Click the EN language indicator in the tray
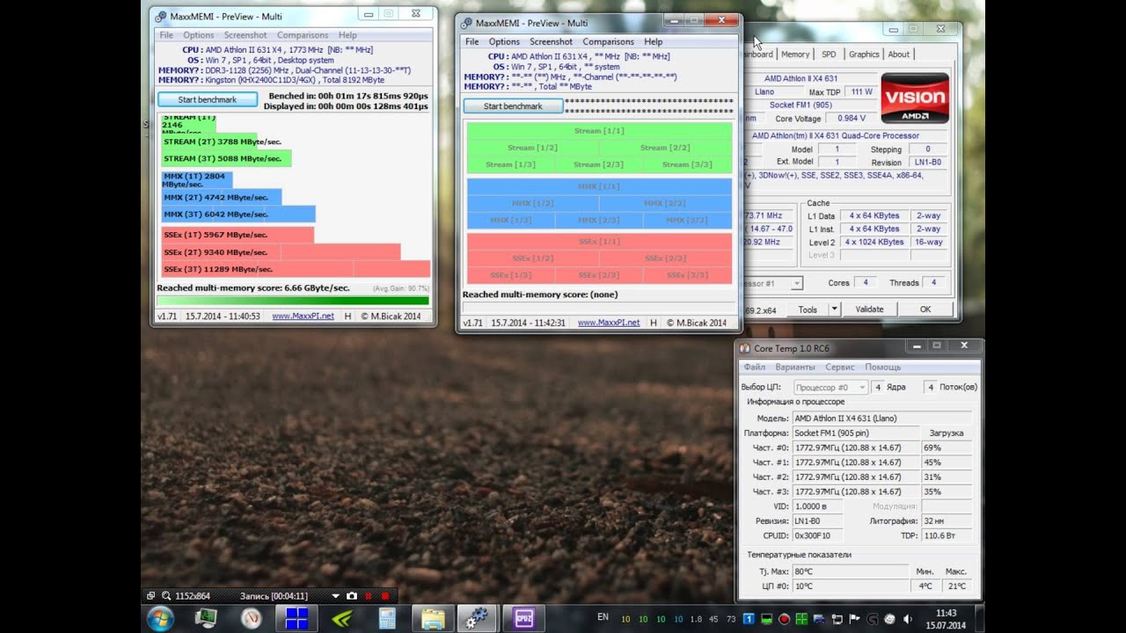This screenshot has height=633, width=1126. click(x=603, y=617)
